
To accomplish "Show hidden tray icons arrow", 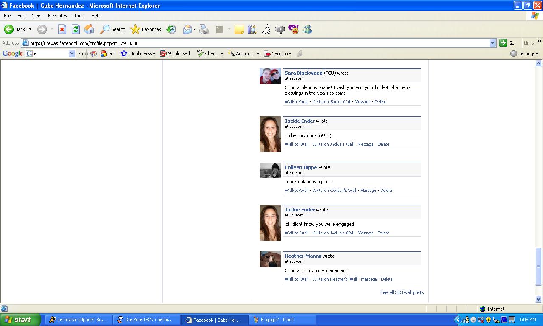I will pyautogui.click(x=457, y=320).
